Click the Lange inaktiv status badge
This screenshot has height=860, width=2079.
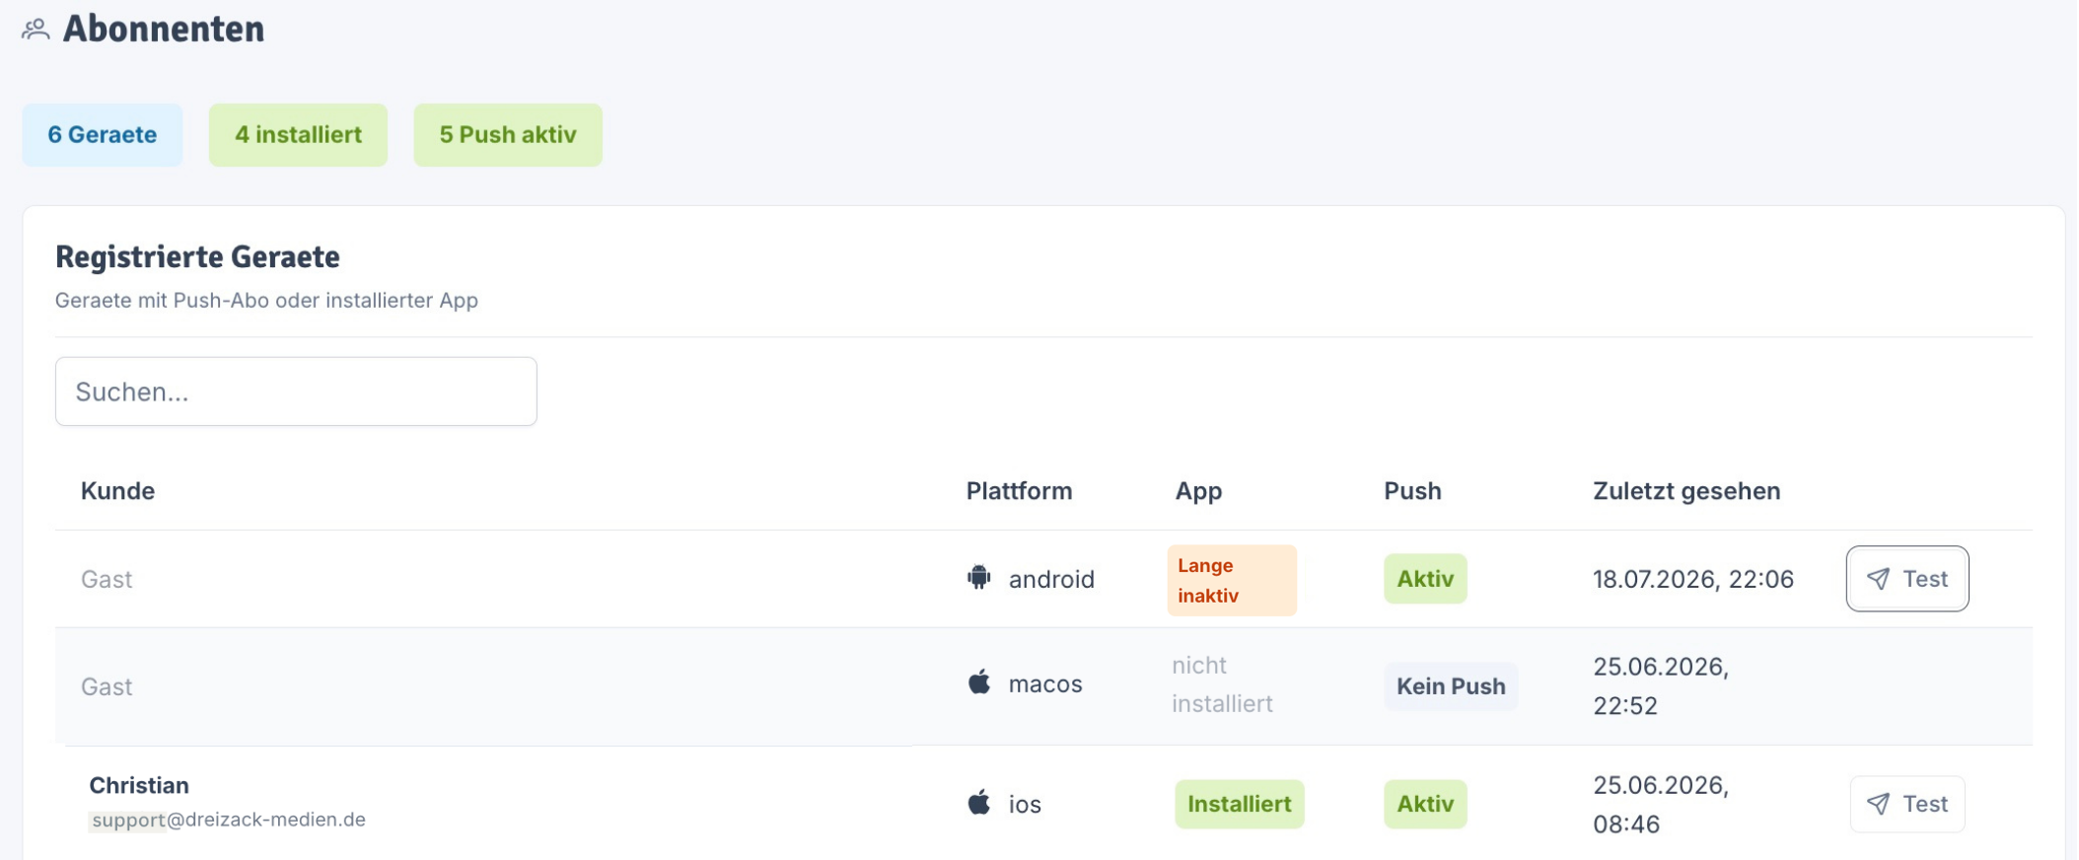coord(1232,581)
